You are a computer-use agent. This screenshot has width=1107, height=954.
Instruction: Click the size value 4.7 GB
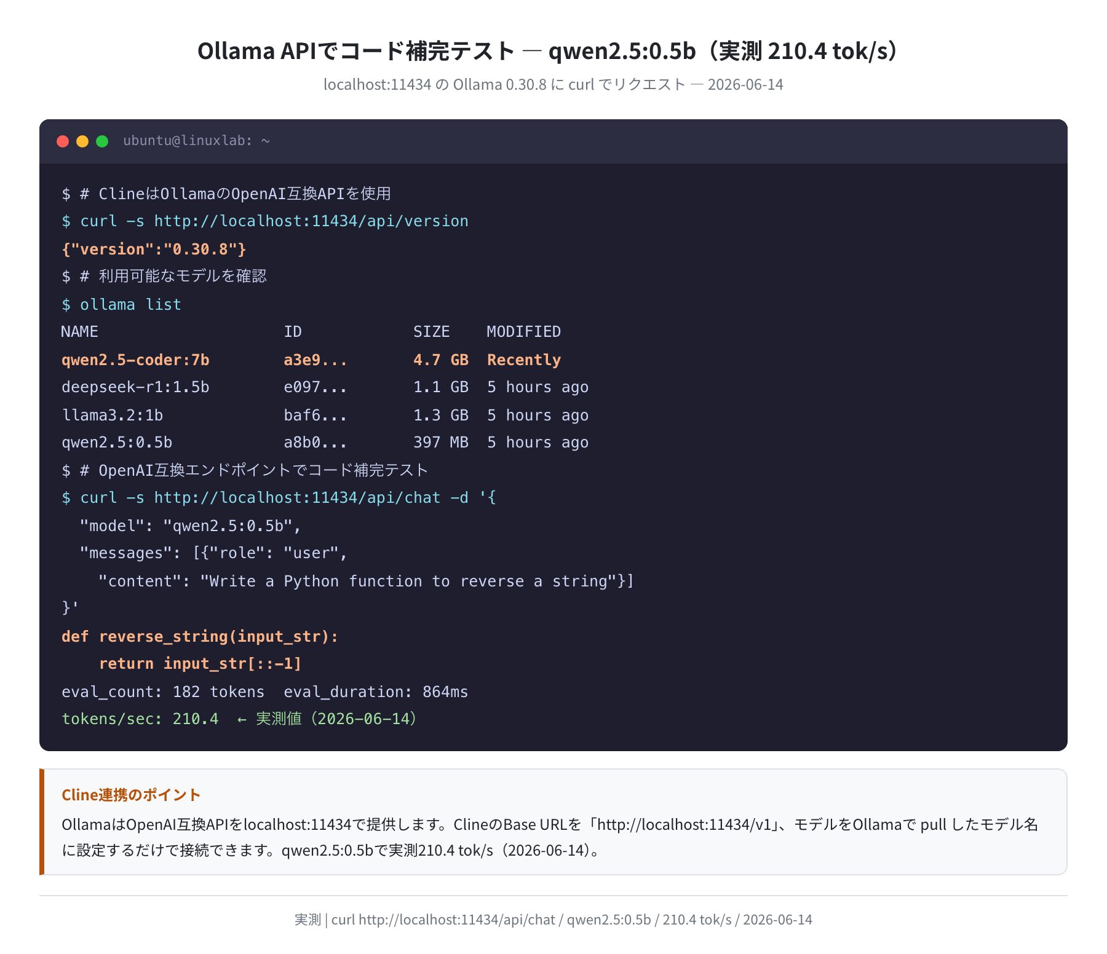[441, 360]
